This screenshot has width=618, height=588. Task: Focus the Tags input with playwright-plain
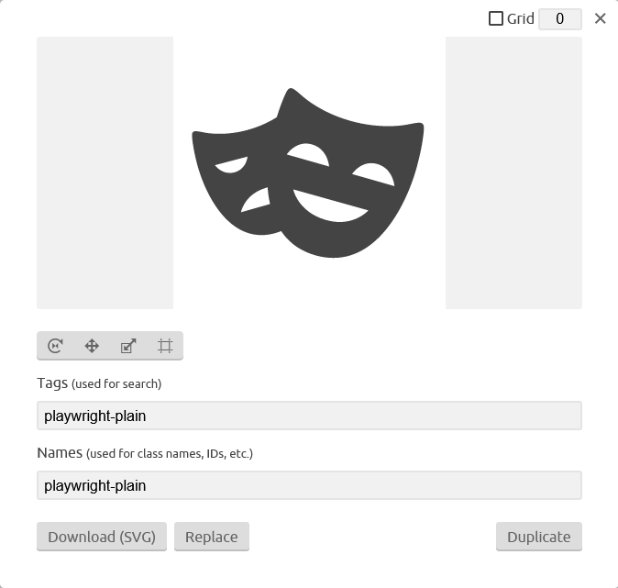(309, 416)
